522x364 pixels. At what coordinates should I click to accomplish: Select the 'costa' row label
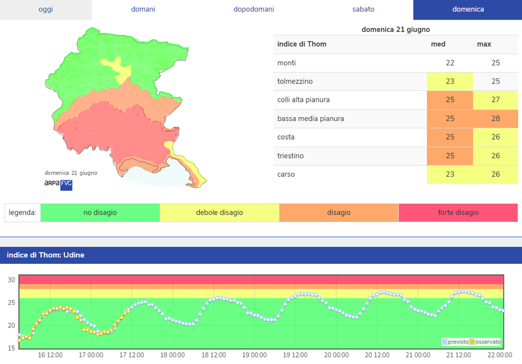tap(285, 137)
